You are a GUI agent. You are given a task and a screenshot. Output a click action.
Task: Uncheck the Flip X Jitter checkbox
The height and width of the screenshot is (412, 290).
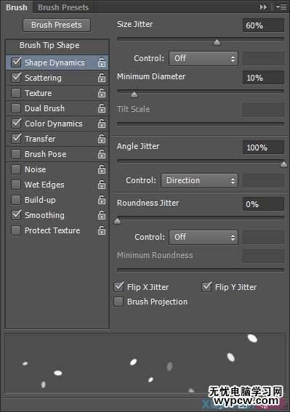point(118,287)
